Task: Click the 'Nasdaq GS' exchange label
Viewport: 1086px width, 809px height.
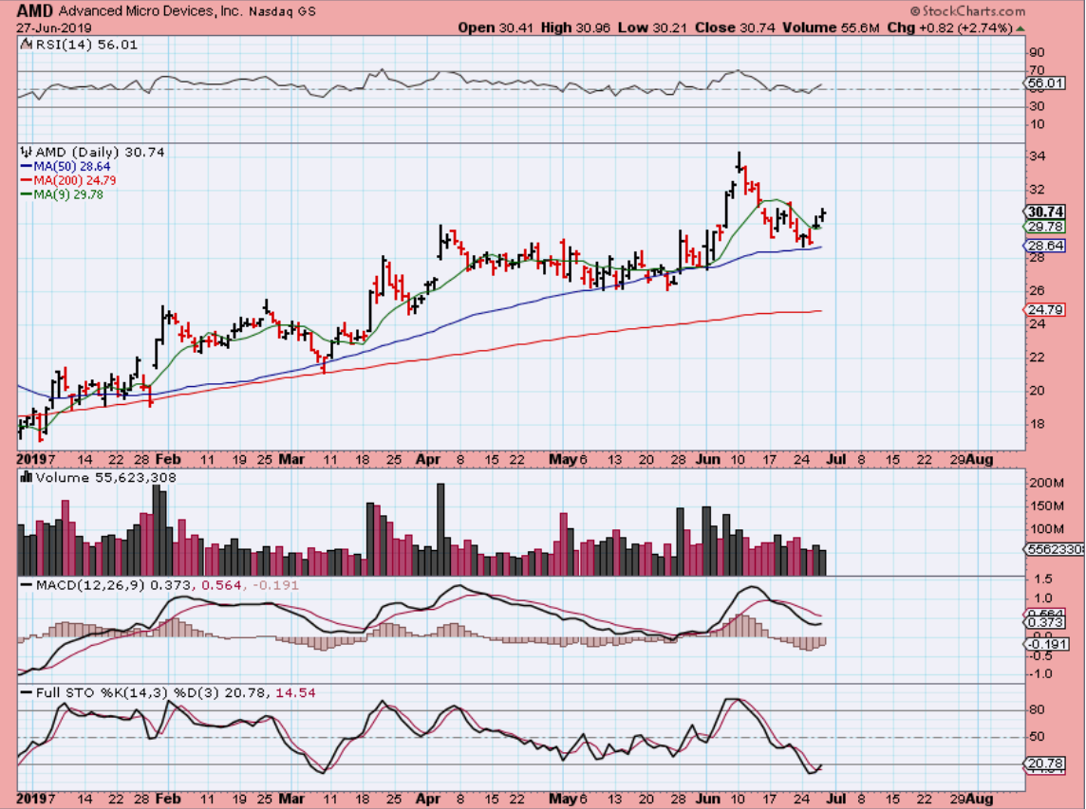Action: [x=282, y=11]
